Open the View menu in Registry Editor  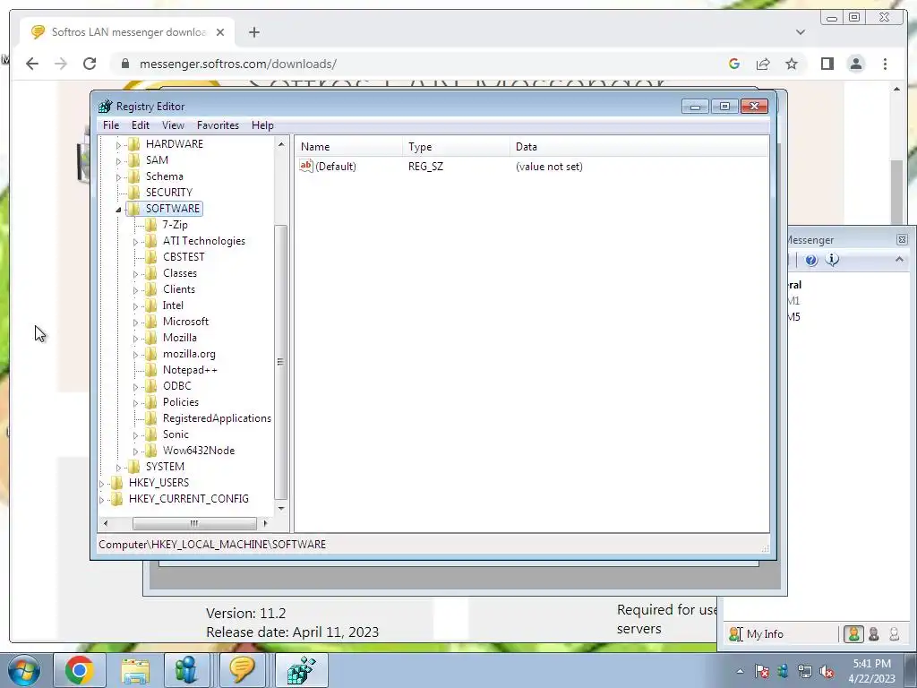(173, 125)
